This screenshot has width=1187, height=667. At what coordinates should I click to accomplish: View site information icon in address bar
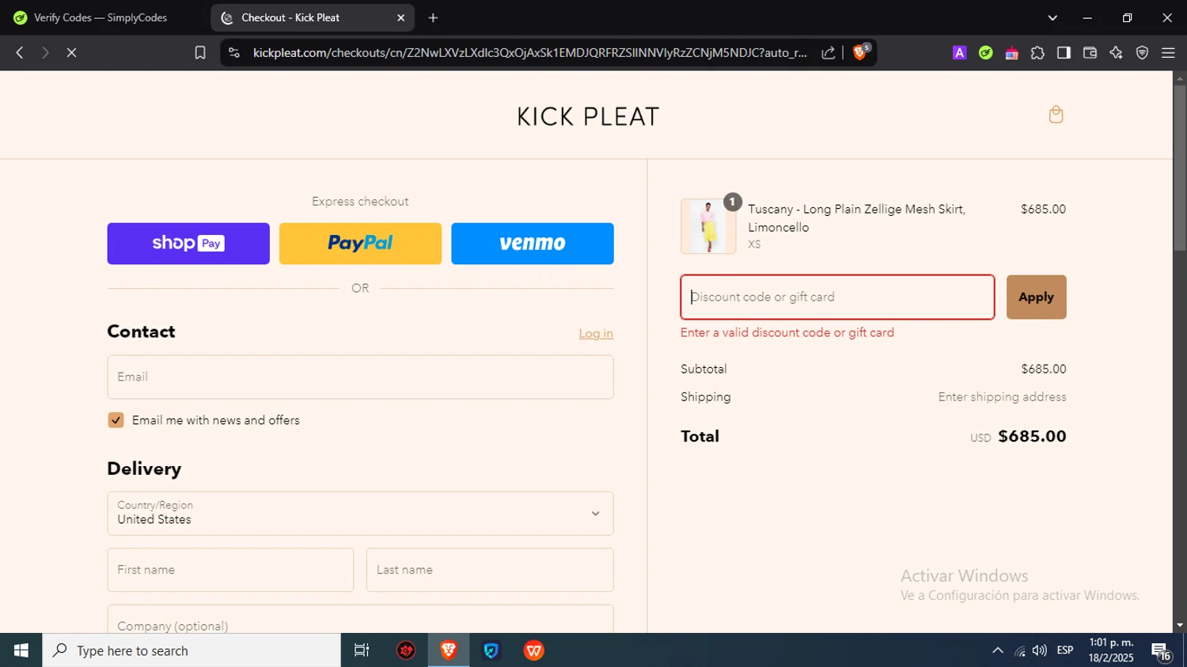tap(233, 53)
